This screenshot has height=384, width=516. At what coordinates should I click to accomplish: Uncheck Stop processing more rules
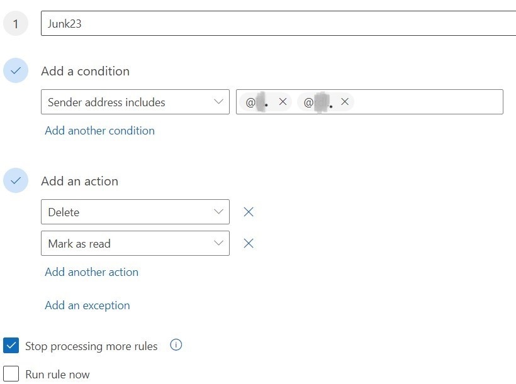(11, 345)
